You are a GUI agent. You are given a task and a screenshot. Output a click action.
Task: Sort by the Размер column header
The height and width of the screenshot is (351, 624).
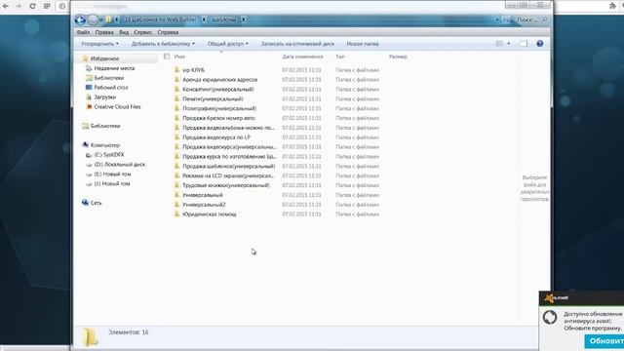coord(399,57)
